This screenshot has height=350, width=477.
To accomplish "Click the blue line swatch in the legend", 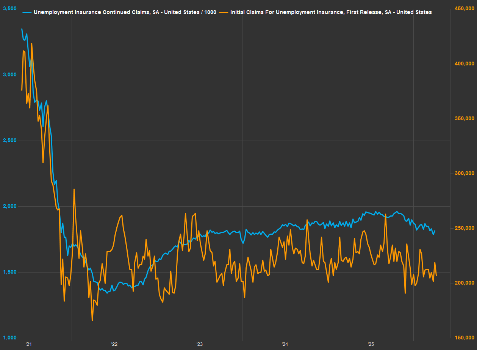I will pos(27,12).
